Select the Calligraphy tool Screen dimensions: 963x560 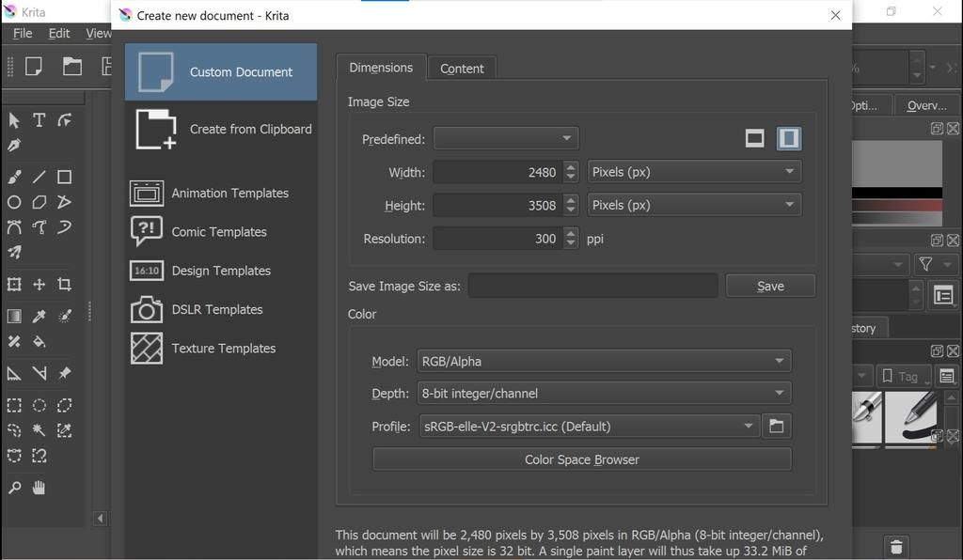[x=14, y=146]
